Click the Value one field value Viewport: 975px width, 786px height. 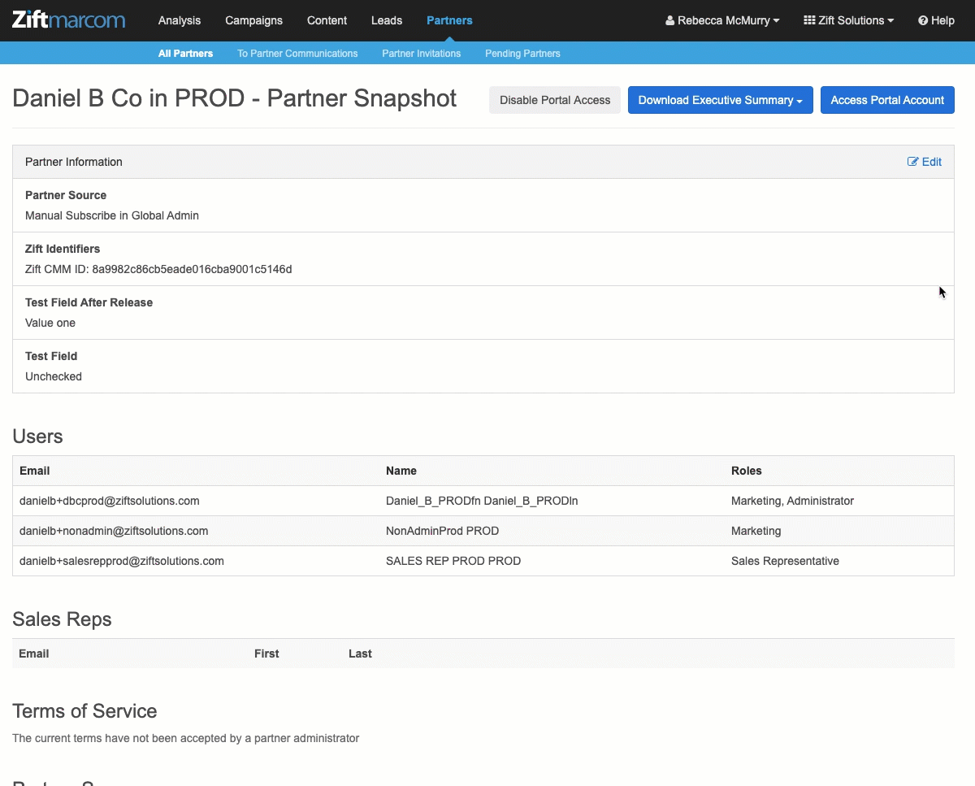50,323
